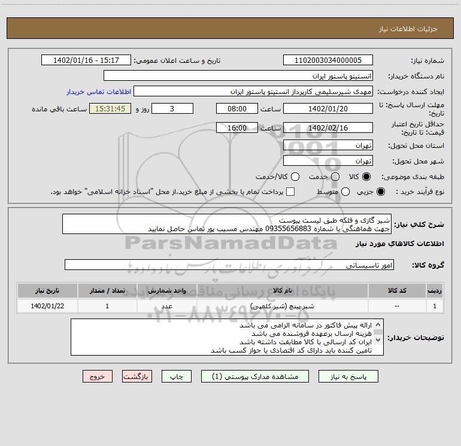Click the خروج exit button
This screenshot has width=461, height=446.
point(98,377)
